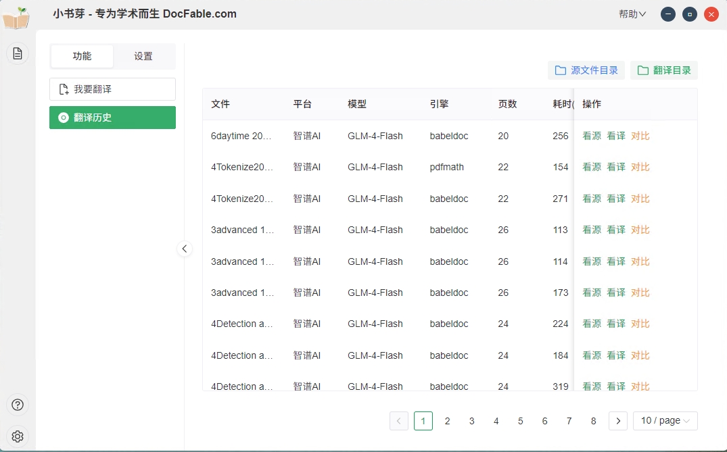Click 对比 for the pdfmath row
This screenshot has height=452, width=727.
point(640,167)
